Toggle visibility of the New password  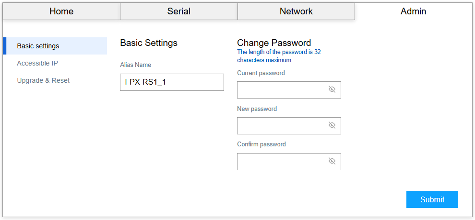pos(332,125)
